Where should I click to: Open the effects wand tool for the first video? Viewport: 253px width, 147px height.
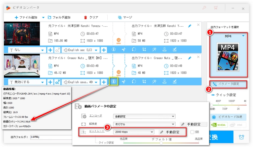point(154,50)
